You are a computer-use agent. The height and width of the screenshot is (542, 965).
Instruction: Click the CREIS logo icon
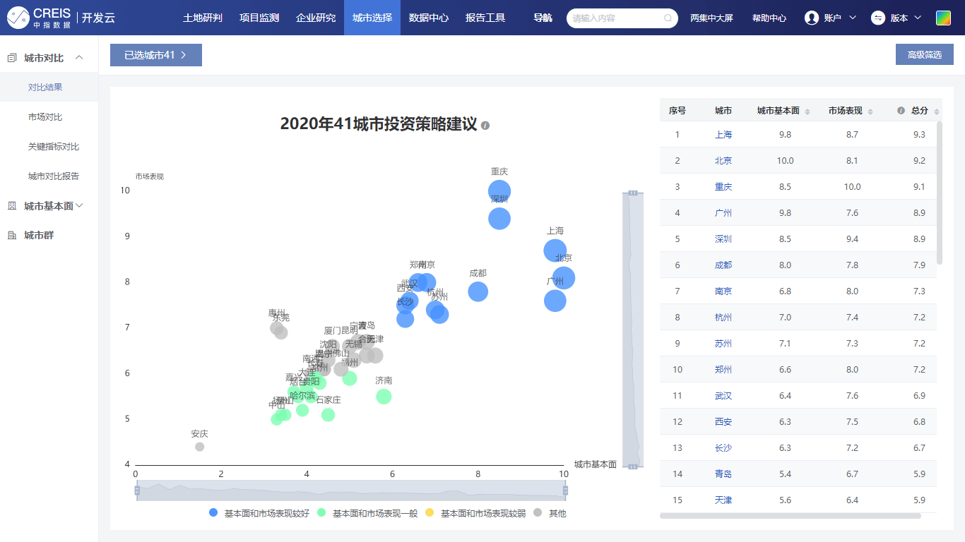pyautogui.click(x=18, y=18)
